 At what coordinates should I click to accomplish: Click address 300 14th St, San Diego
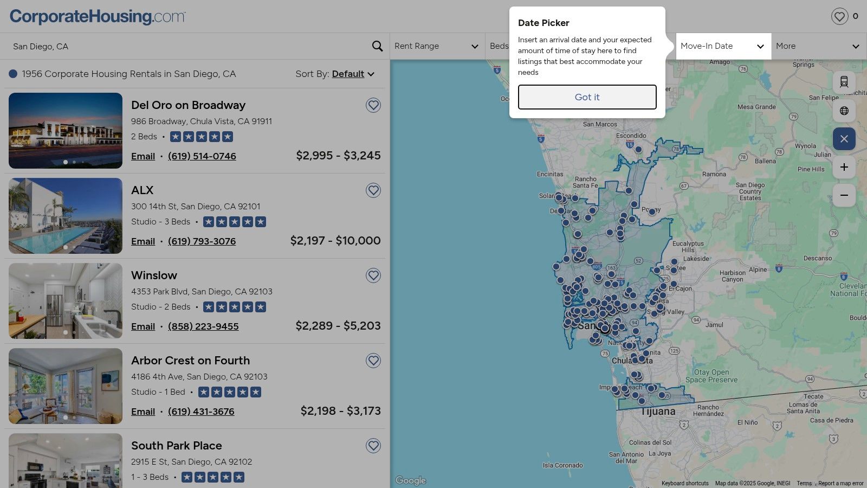click(x=196, y=207)
